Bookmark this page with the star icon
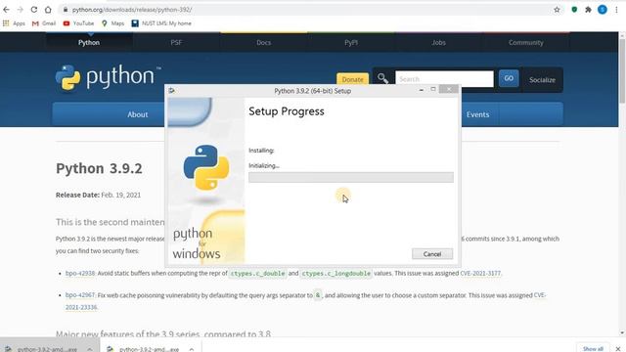This screenshot has height=352, width=626. [557, 10]
